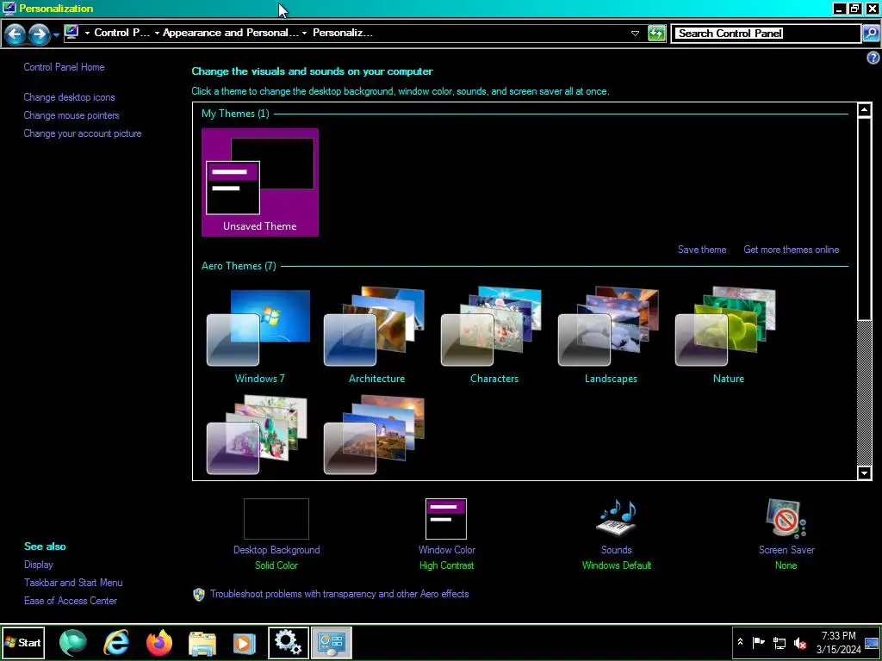Image resolution: width=882 pixels, height=661 pixels.
Task: Open the network tray icon
Action: (x=779, y=642)
